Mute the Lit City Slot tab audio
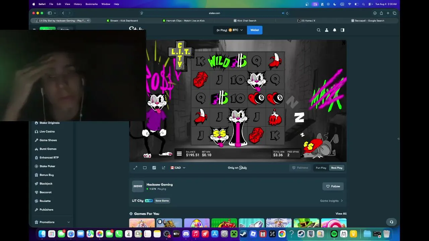The height and width of the screenshot is (241, 429). pyautogui.click(x=88, y=21)
